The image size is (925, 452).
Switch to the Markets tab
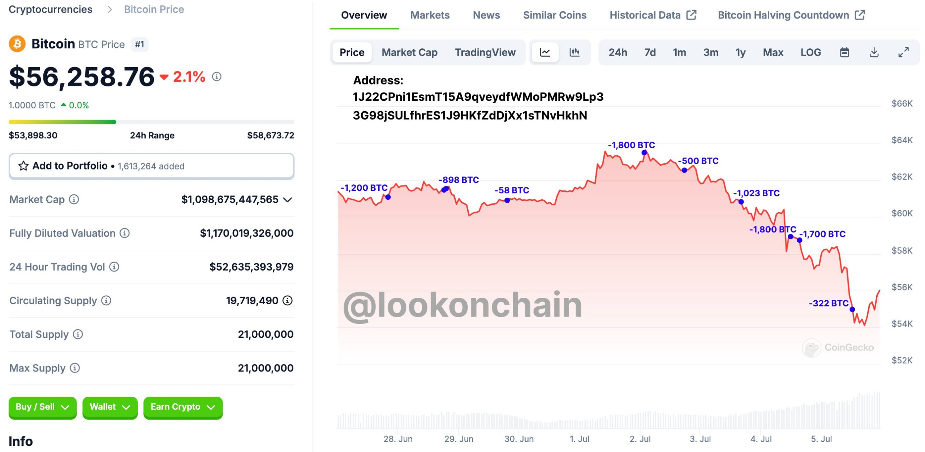(430, 15)
